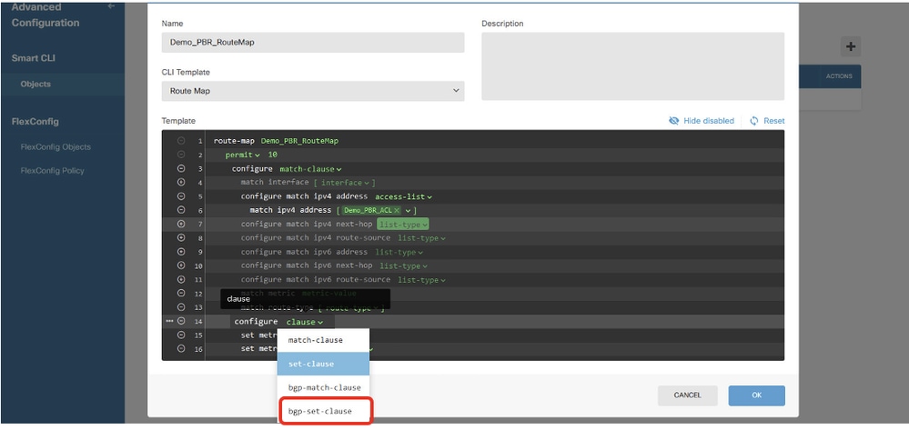Enable line 8 ipv4 route-source with plus icon
Screen dimensions: 909x430
tap(181, 238)
